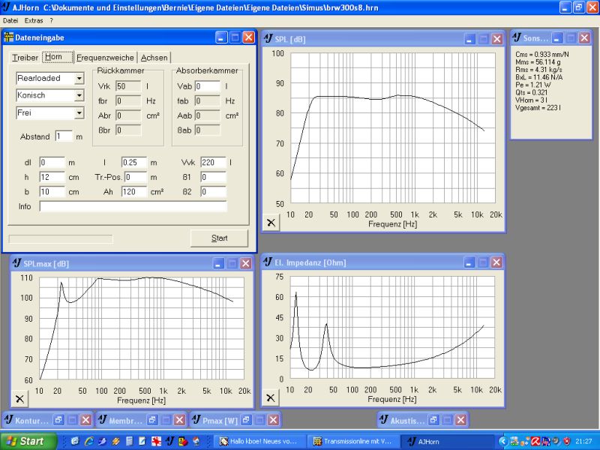Click the Dateneingabe title bar icon

(x=10, y=37)
